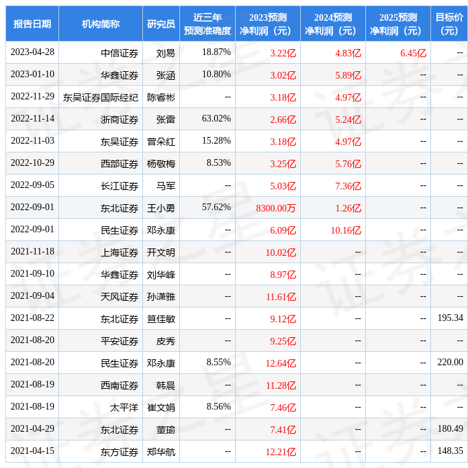Click the 报告日期 column header
Viewport: 468px width, 468px height.
tap(32, 24)
